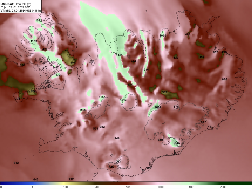This screenshot has width=252, height=189.
Task: Click the 643 label over the ocean
Action: pos(36,179)
